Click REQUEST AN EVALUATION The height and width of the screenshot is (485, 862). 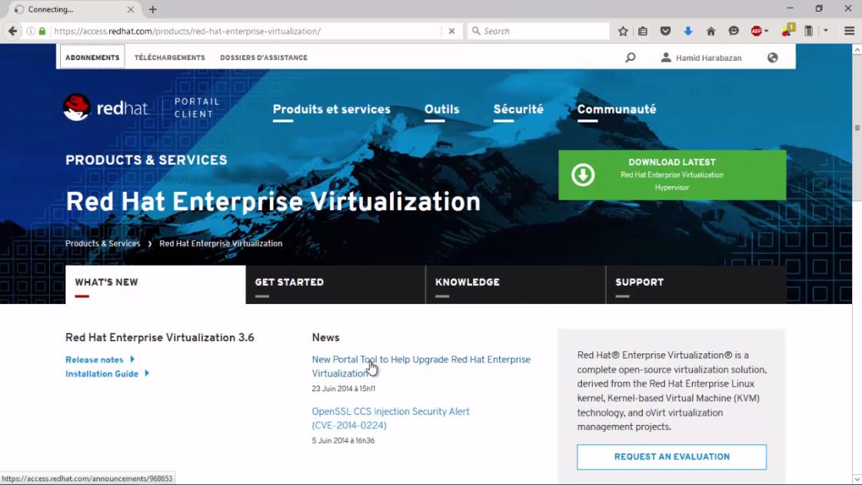coord(671,457)
